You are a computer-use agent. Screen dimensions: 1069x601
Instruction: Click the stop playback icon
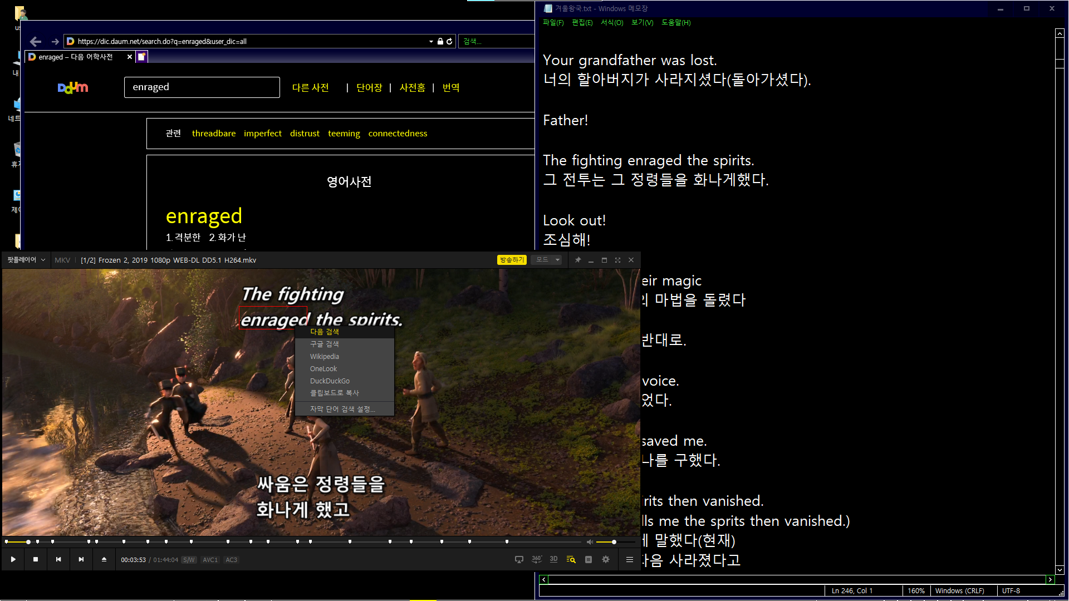[x=36, y=559]
